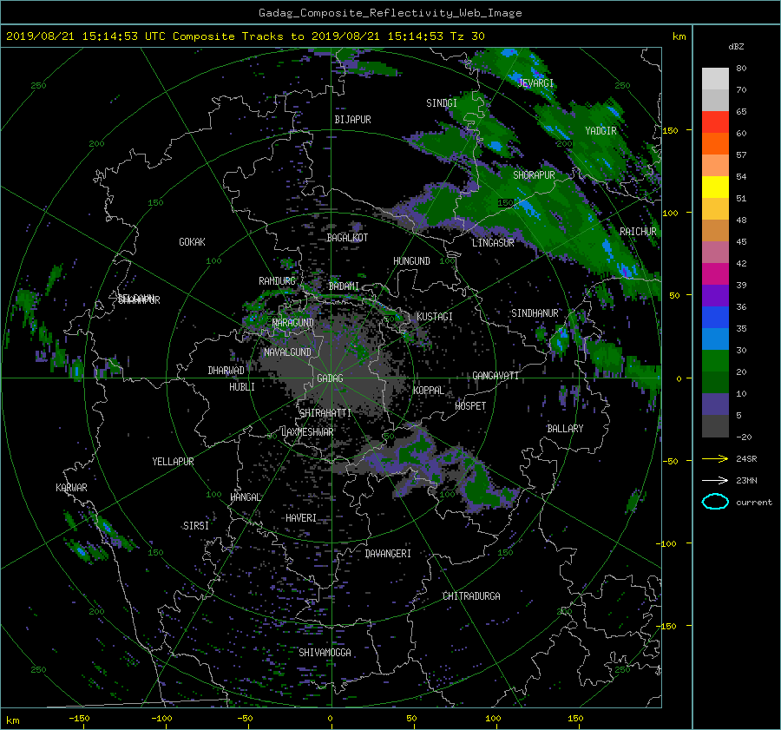Click the 150 mark on right axis
Screen dimensions: 781x730
tap(671, 130)
